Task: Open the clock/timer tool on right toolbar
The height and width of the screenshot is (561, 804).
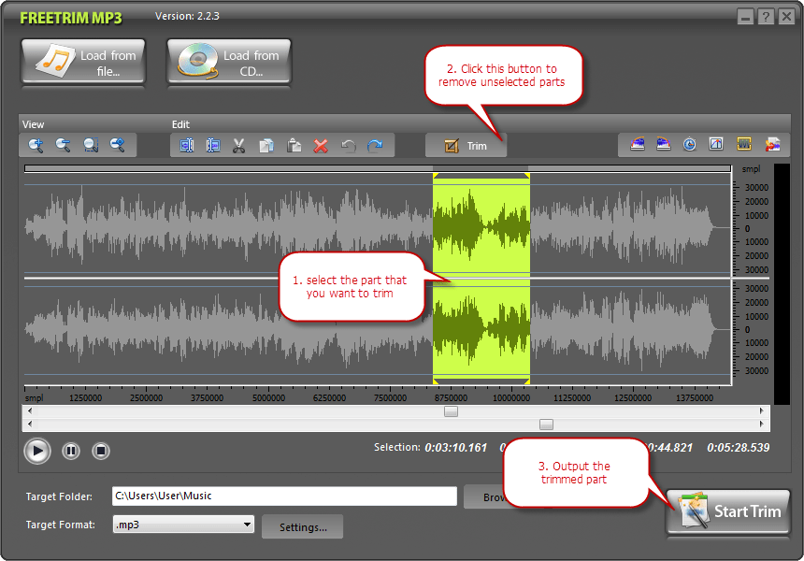Action: (690, 144)
